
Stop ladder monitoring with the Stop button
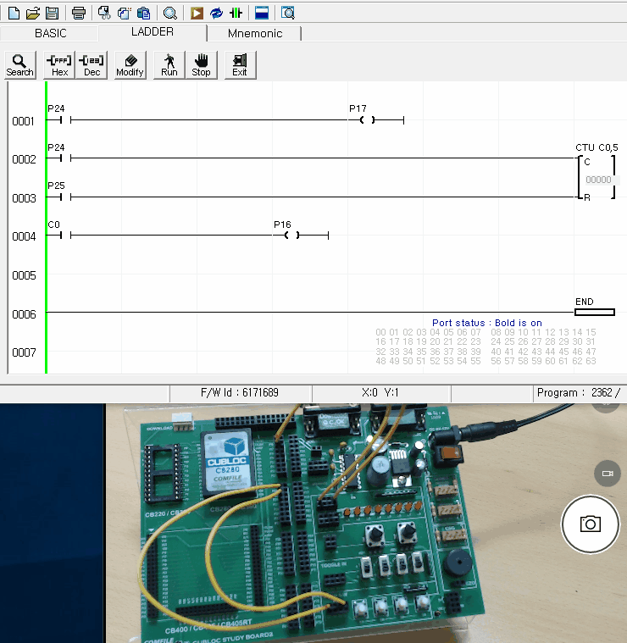[x=201, y=65]
